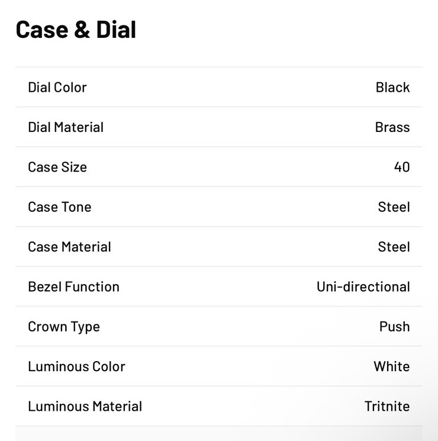Click the Uni-directional bezel value
Viewport: 438px width, 441px height.
pyautogui.click(x=363, y=287)
